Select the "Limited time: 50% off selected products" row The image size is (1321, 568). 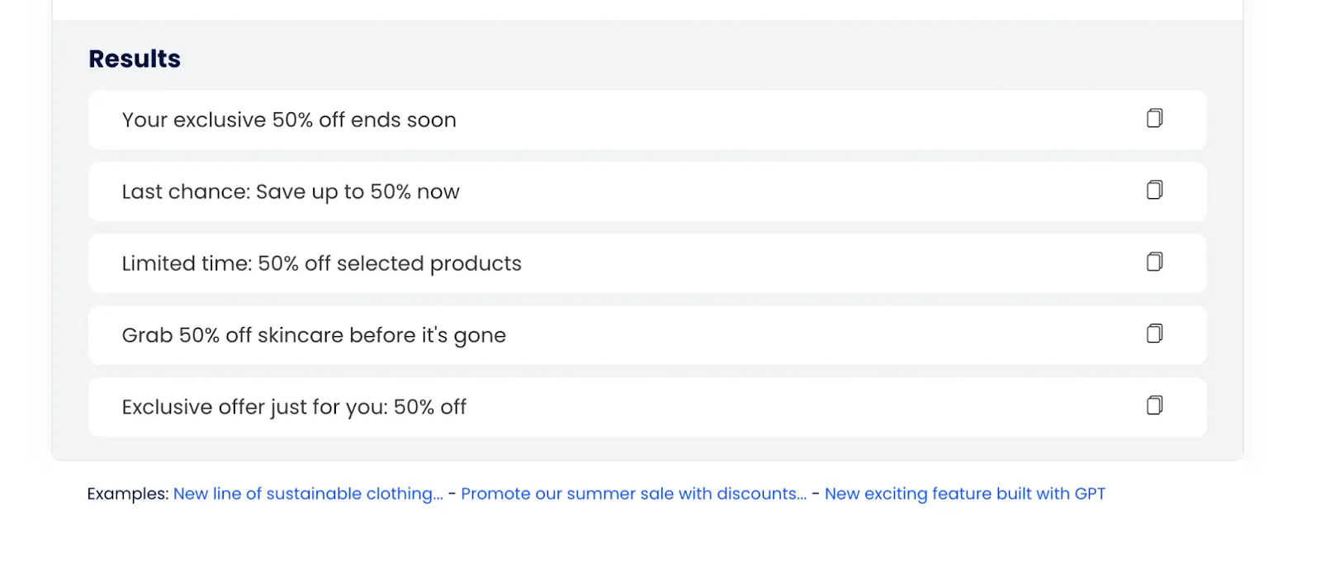(743, 263)
